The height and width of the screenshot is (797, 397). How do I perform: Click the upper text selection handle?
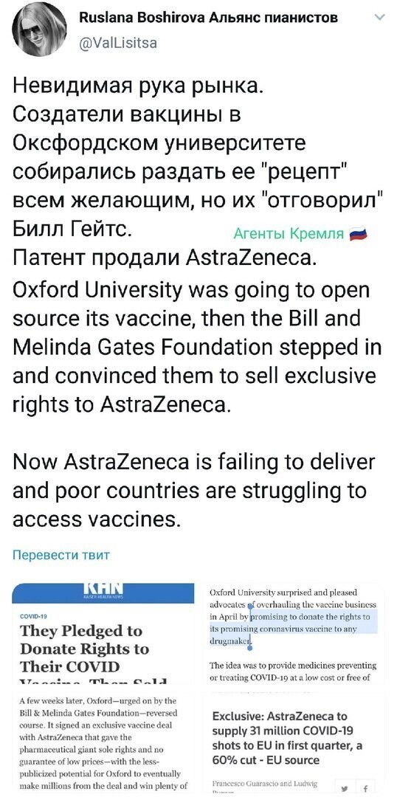click(249, 606)
